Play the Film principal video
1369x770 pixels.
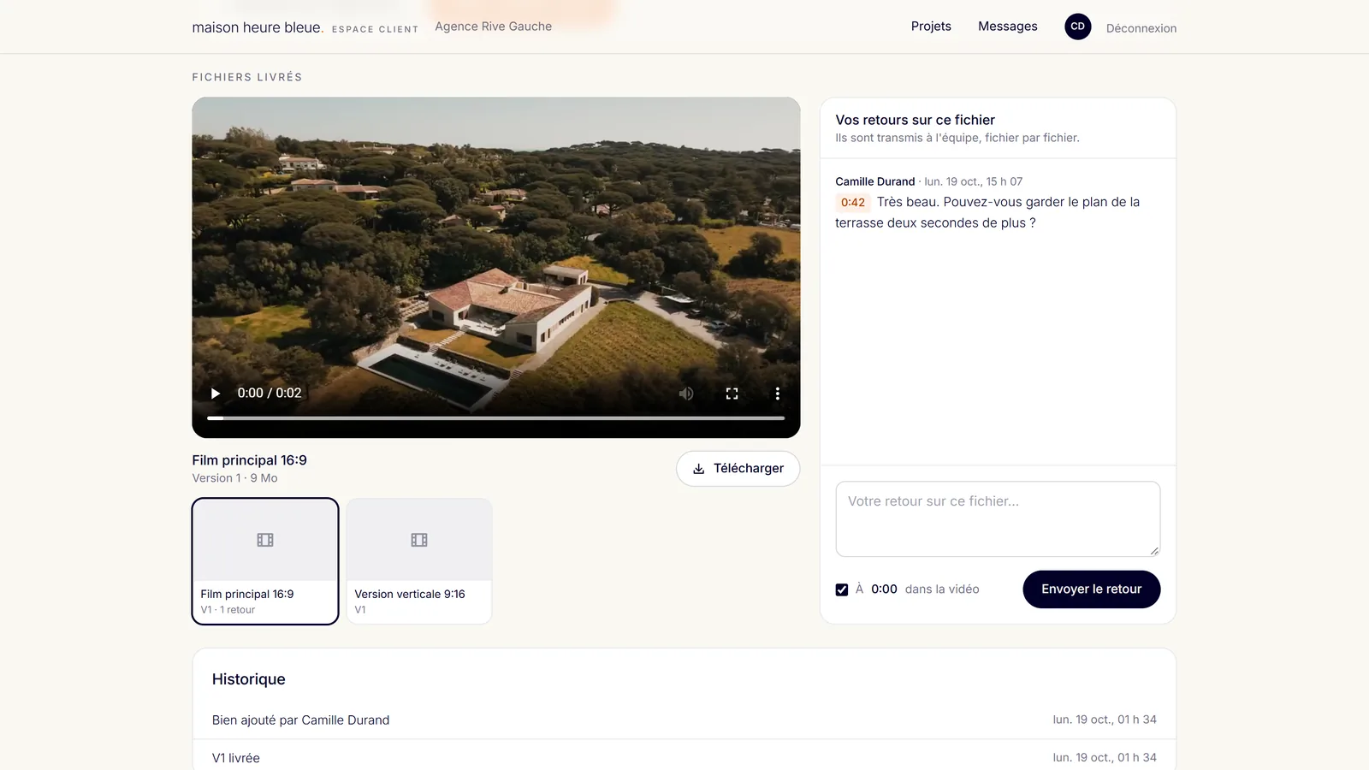(x=216, y=394)
